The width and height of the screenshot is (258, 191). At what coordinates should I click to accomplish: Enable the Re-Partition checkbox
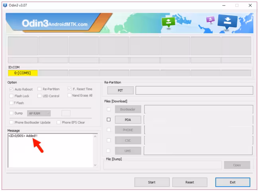coord(39,89)
